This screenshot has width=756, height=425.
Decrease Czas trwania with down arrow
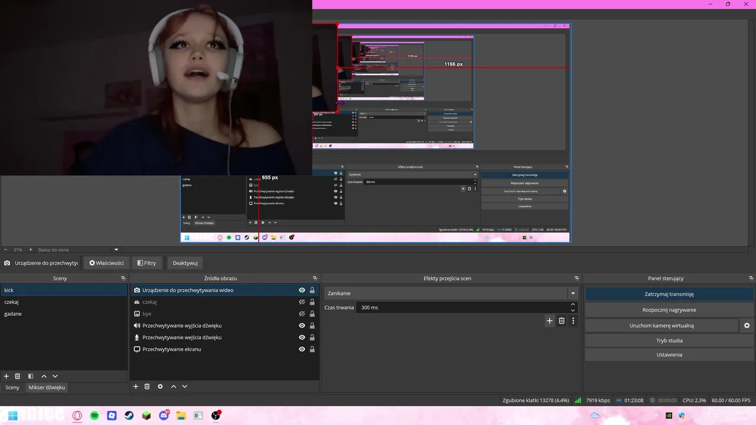coord(572,310)
